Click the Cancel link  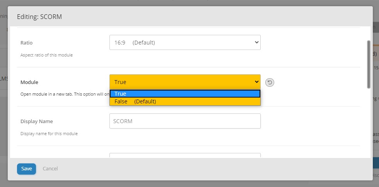pyautogui.click(x=50, y=169)
